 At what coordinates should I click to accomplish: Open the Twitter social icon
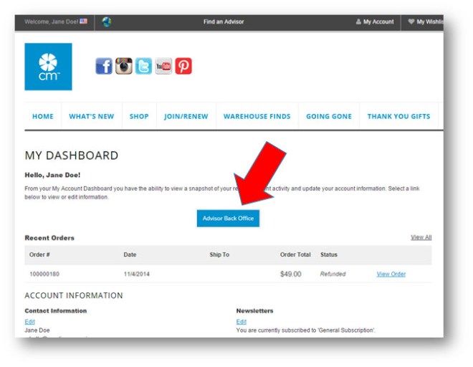(x=143, y=66)
